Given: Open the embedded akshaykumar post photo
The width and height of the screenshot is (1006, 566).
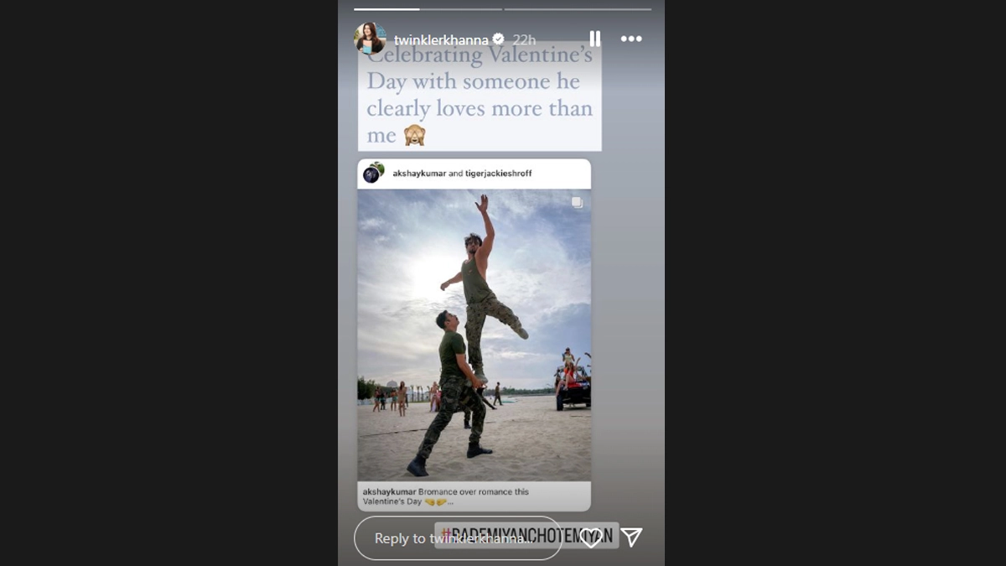Looking at the screenshot, I should point(474,335).
